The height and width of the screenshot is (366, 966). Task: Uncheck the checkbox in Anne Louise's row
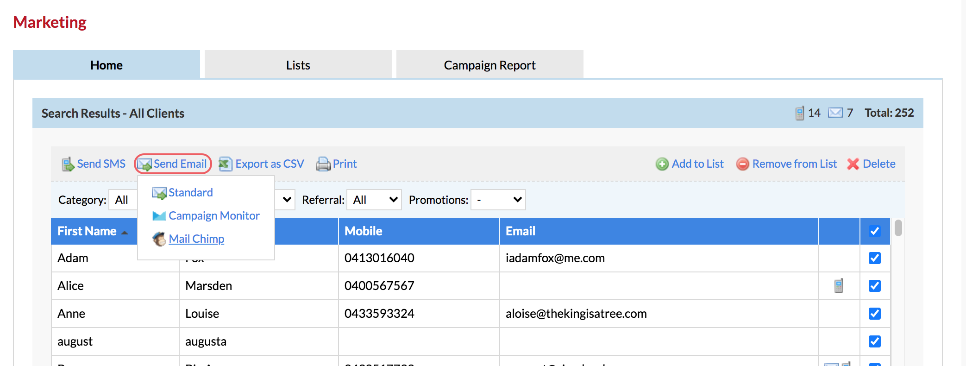(x=875, y=314)
